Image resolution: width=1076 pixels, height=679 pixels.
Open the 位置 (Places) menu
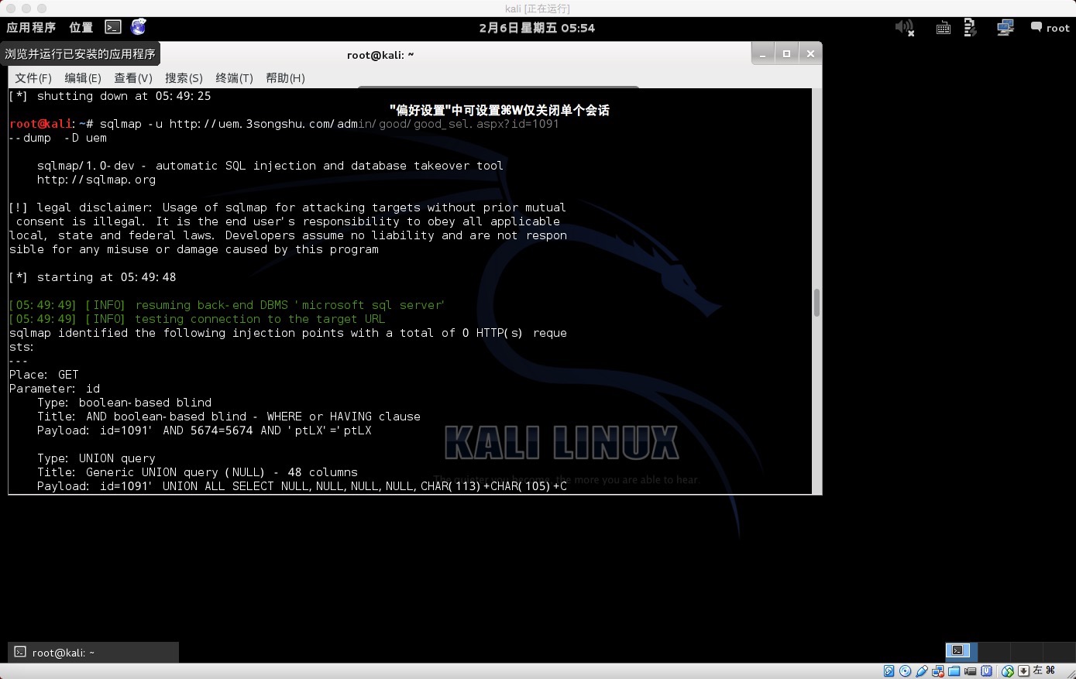pos(81,28)
